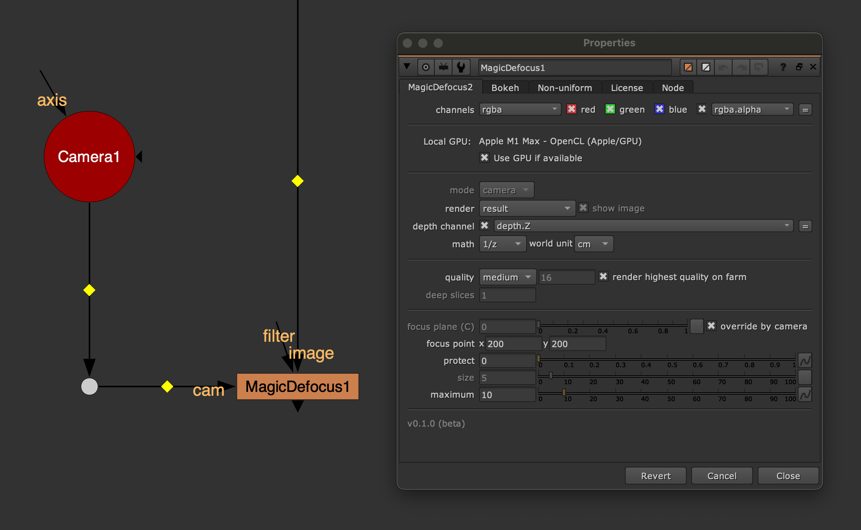
Task: Click the center node in viewer icon
Action: pyautogui.click(x=426, y=68)
